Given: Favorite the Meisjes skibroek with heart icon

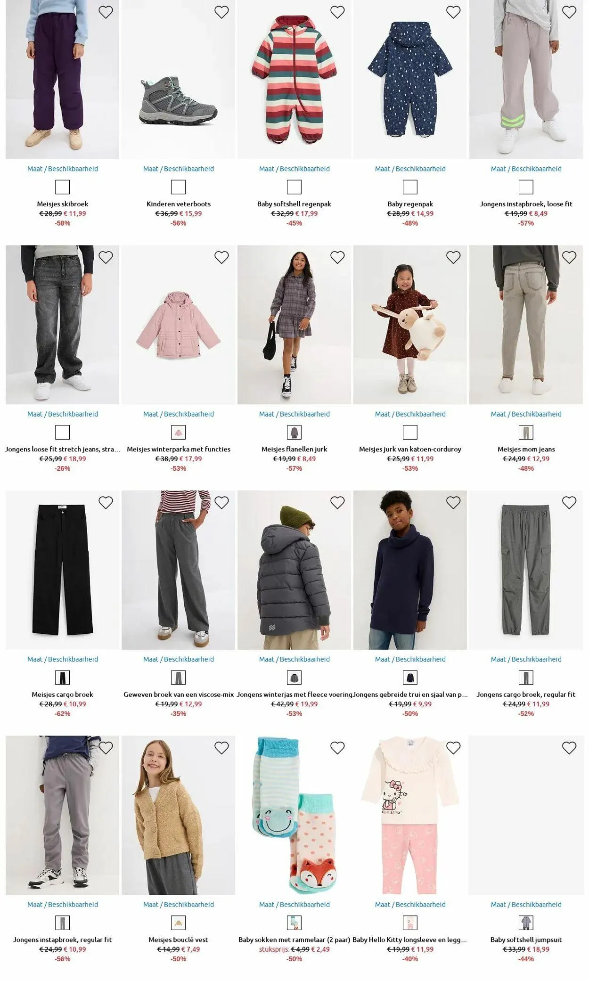Looking at the screenshot, I should point(106,12).
